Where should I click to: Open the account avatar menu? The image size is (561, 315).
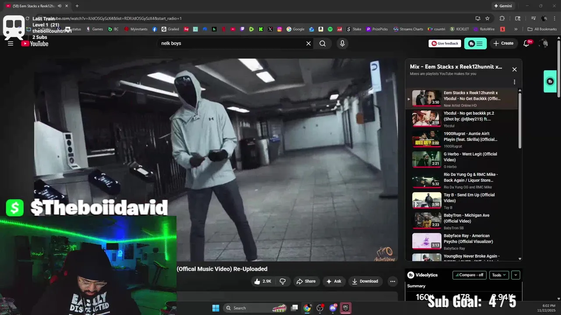[544, 43]
